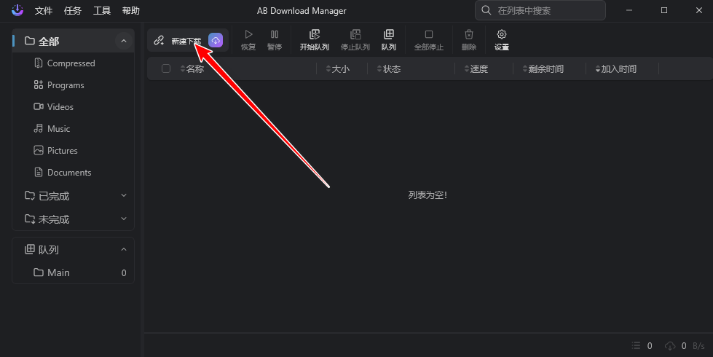
Task: Click the Resume (恢复) play icon
Action: (248, 34)
